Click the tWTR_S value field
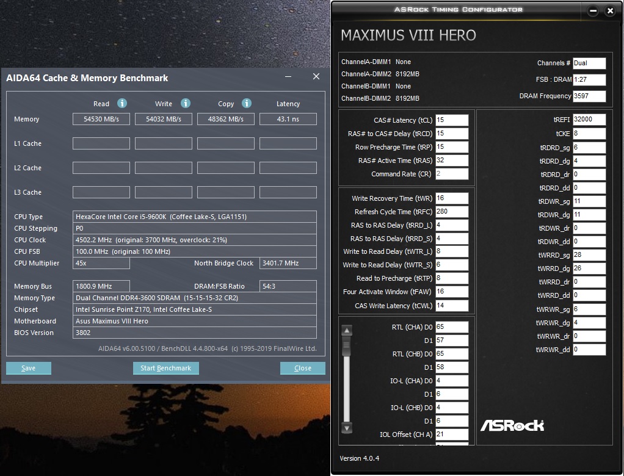The width and height of the screenshot is (624, 476). pos(452,265)
